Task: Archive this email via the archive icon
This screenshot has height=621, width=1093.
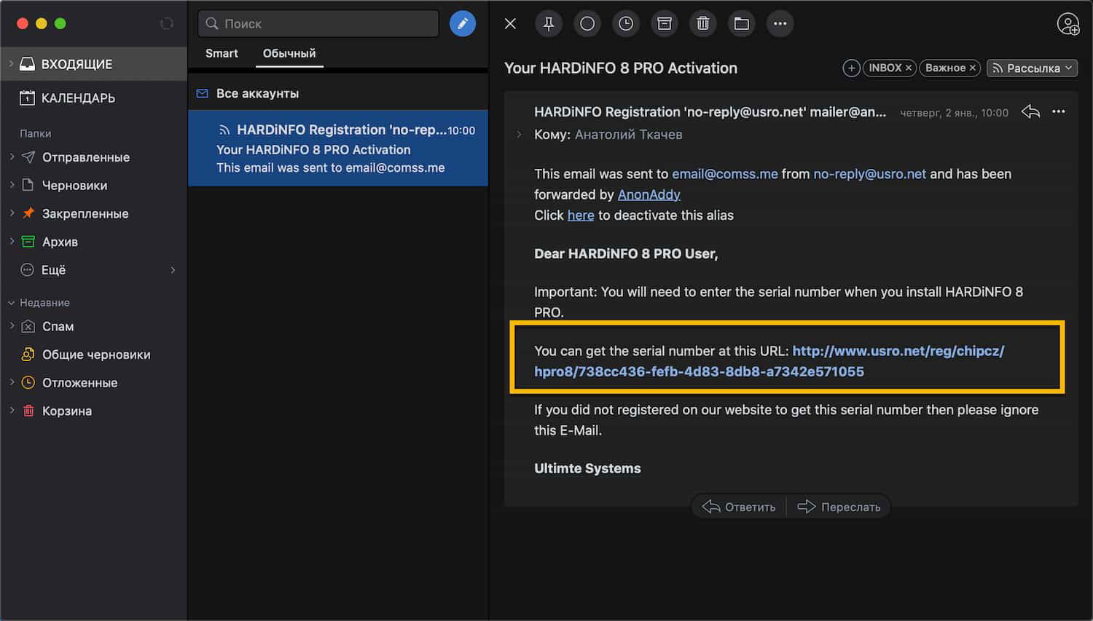Action: tap(664, 23)
